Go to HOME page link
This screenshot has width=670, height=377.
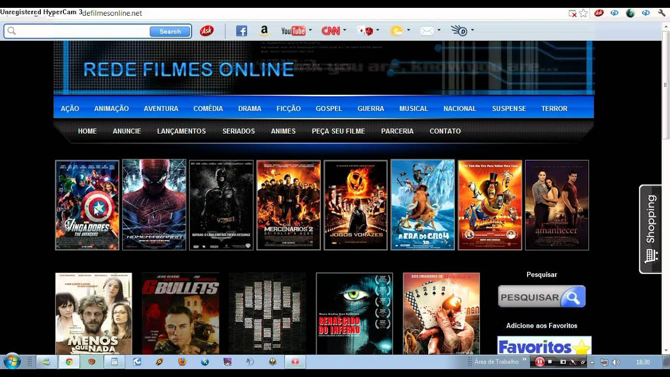click(x=87, y=131)
